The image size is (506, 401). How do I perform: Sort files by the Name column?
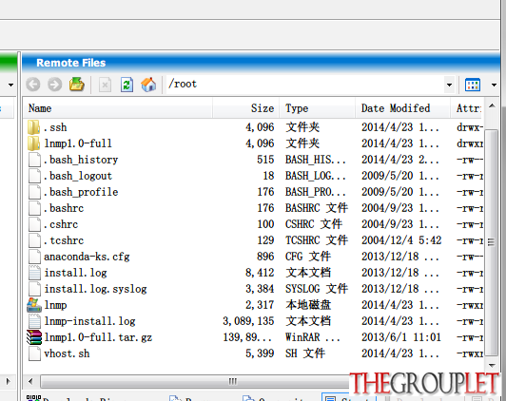pos(118,108)
